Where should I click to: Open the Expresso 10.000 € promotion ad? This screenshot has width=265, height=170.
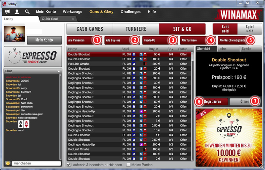point(229,138)
